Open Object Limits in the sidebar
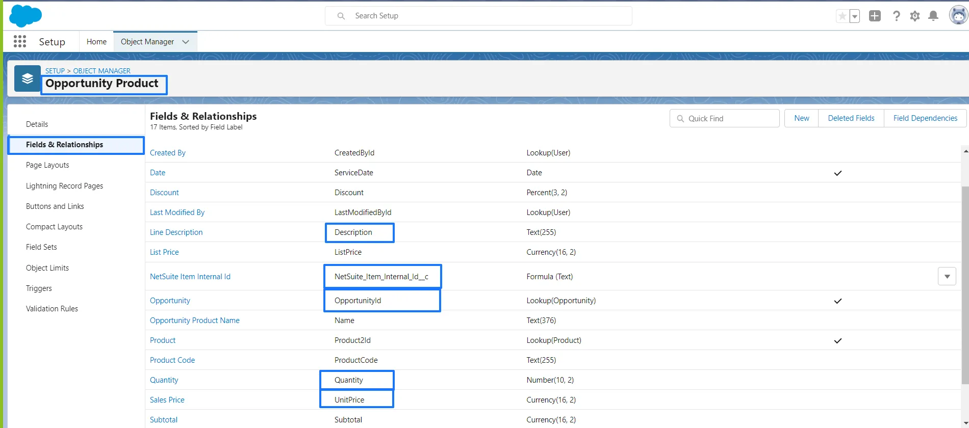Image resolution: width=969 pixels, height=428 pixels. [47, 268]
